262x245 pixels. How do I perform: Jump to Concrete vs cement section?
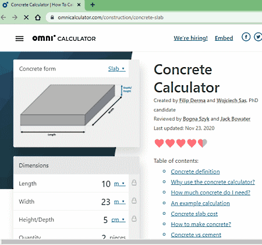pyautogui.click(x=196, y=235)
